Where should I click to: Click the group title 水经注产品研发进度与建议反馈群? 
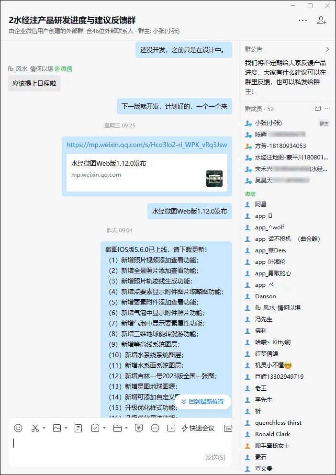coord(72,20)
